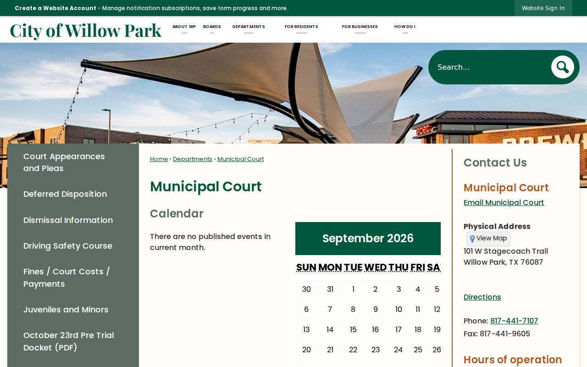Open Court Appearances and Pleas page
587x367 pixels.
coord(64,162)
